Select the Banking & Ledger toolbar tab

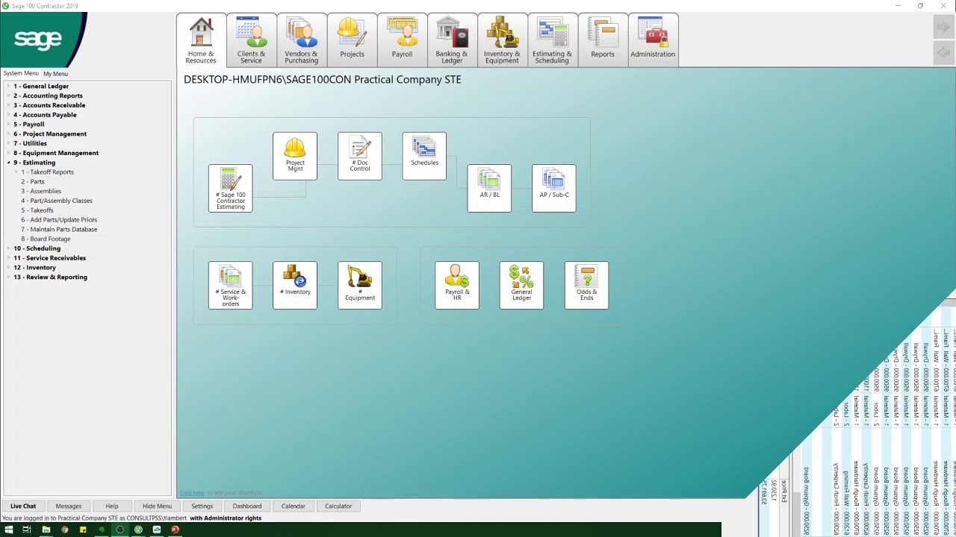coord(452,40)
